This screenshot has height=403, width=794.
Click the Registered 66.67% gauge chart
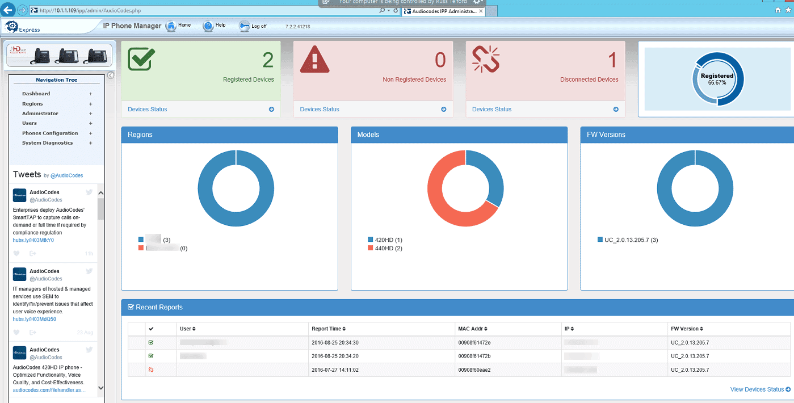717,79
